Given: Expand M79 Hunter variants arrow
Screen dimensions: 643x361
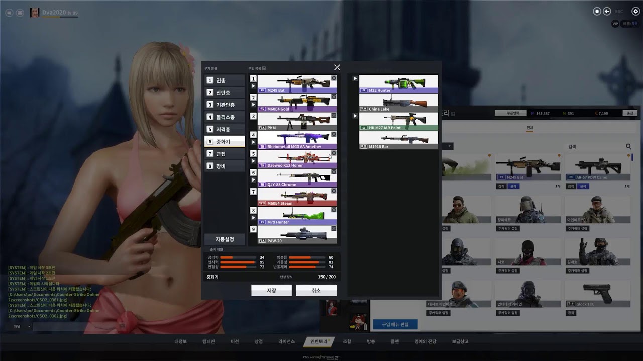Looking at the screenshot, I should (x=254, y=218).
